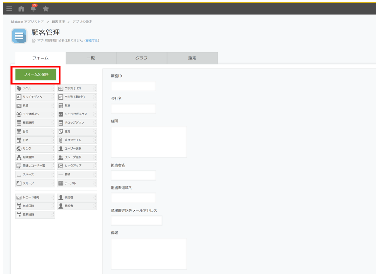This screenshot has height=276, width=378.
Task: Click the star favorites icon
Action: [x=45, y=7]
